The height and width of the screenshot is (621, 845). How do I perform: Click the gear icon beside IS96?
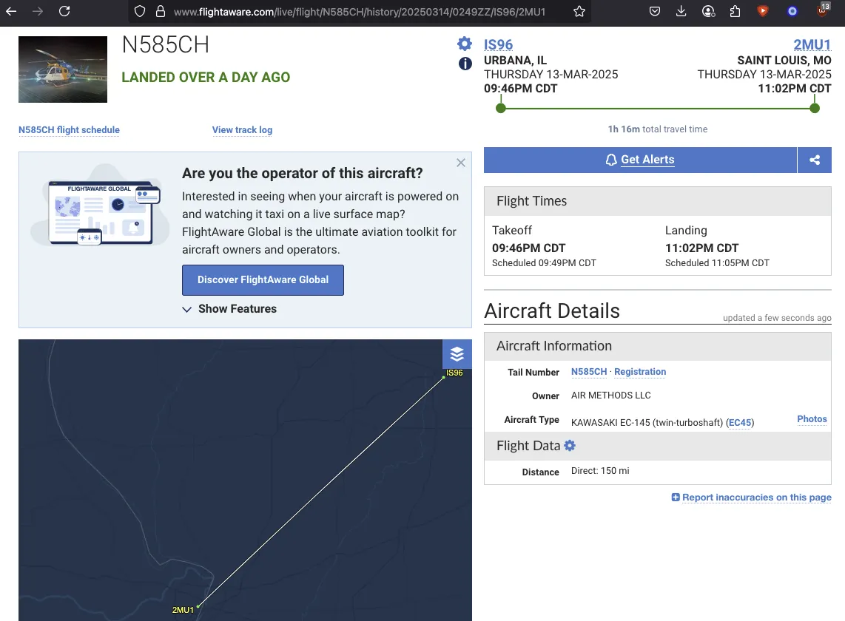464,44
